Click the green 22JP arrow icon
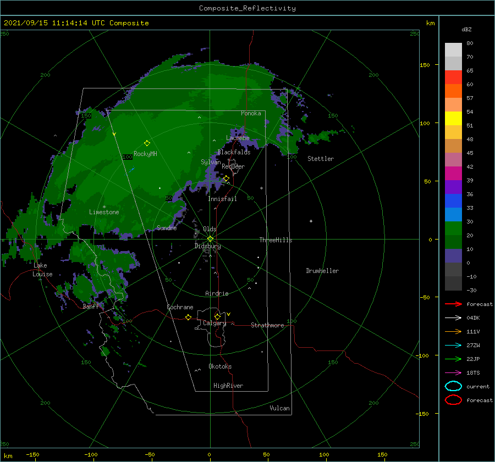The height and width of the screenshot is (462, 495). pyautogui.click(x=453, y=359)
